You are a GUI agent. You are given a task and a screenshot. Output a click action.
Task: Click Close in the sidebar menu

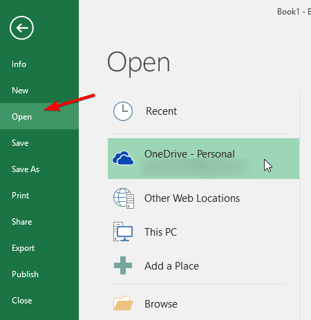(39, 301)
